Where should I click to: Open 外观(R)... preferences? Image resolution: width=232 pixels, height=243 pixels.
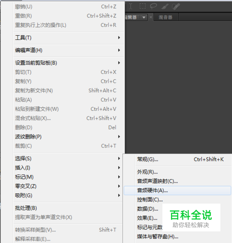[x=178, y=172]
